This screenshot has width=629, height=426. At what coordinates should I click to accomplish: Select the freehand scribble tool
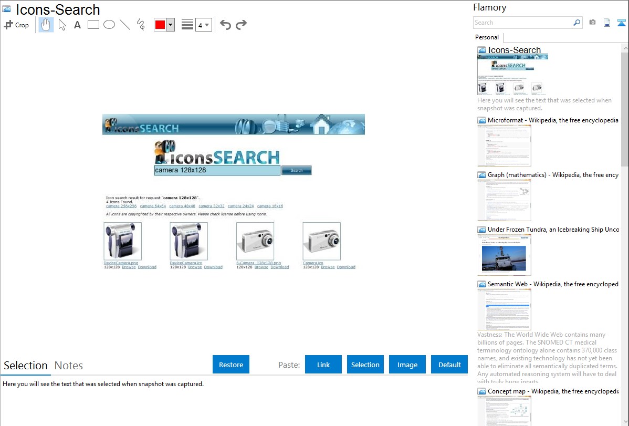coord(141,25)
